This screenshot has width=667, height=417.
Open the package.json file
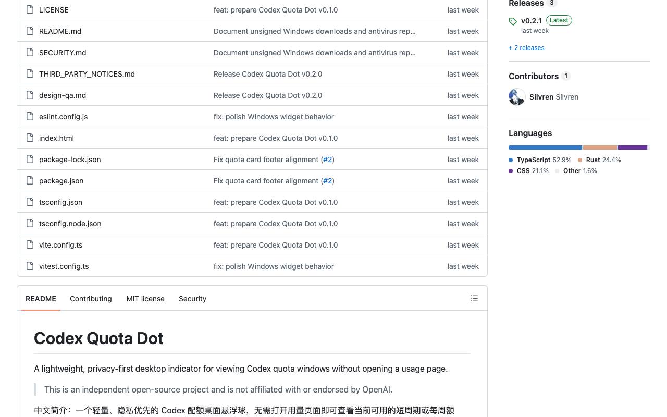[61, 181]
